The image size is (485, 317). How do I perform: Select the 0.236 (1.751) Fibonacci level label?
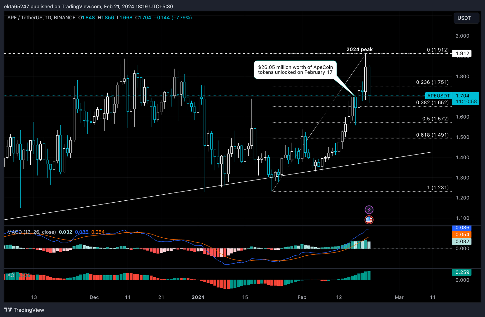point(432,82)
